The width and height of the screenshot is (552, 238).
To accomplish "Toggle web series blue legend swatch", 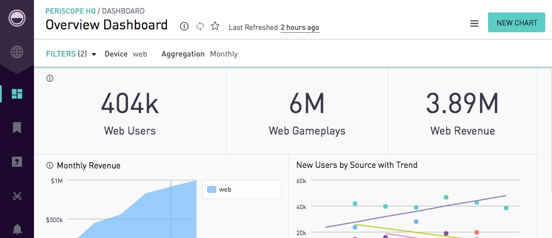I will [x=212, y=189].
